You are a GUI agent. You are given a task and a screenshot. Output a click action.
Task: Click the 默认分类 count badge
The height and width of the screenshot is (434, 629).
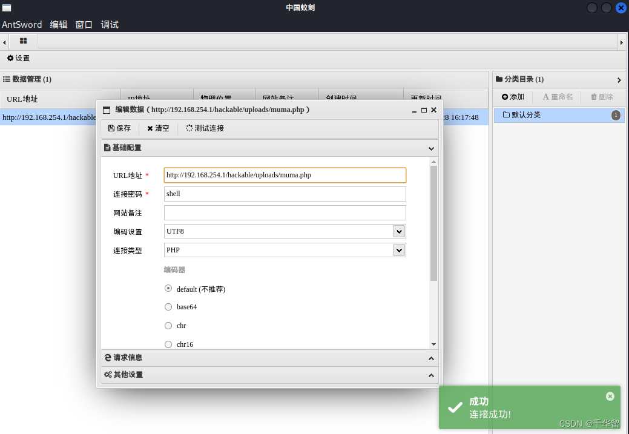pyautogui.click(x=616, y=116)
